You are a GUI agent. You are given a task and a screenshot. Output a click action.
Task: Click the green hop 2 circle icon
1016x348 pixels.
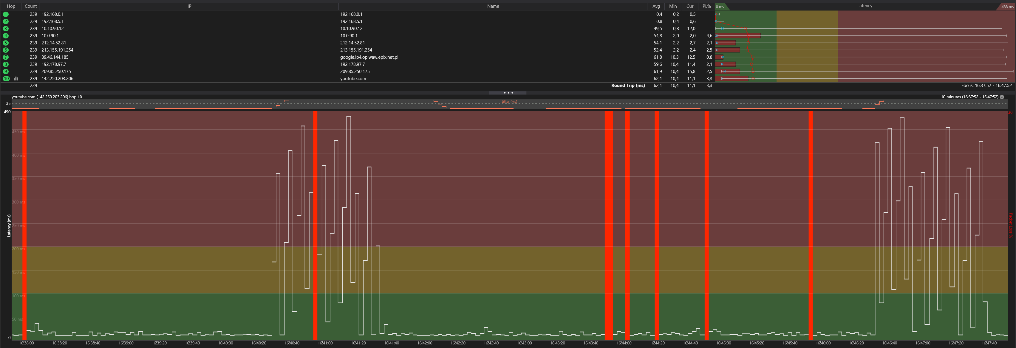(6, 21)
